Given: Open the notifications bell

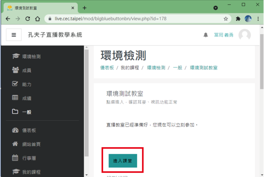Looking at the screenshot, I should point(206,35).
